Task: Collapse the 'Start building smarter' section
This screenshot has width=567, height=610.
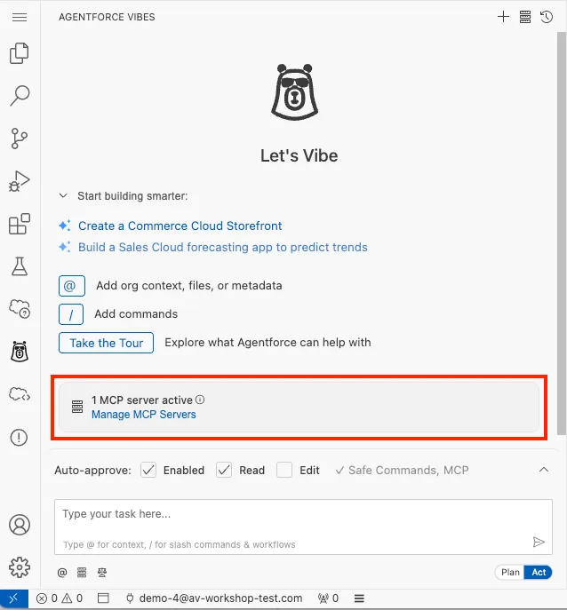Action: click(63, 196)
